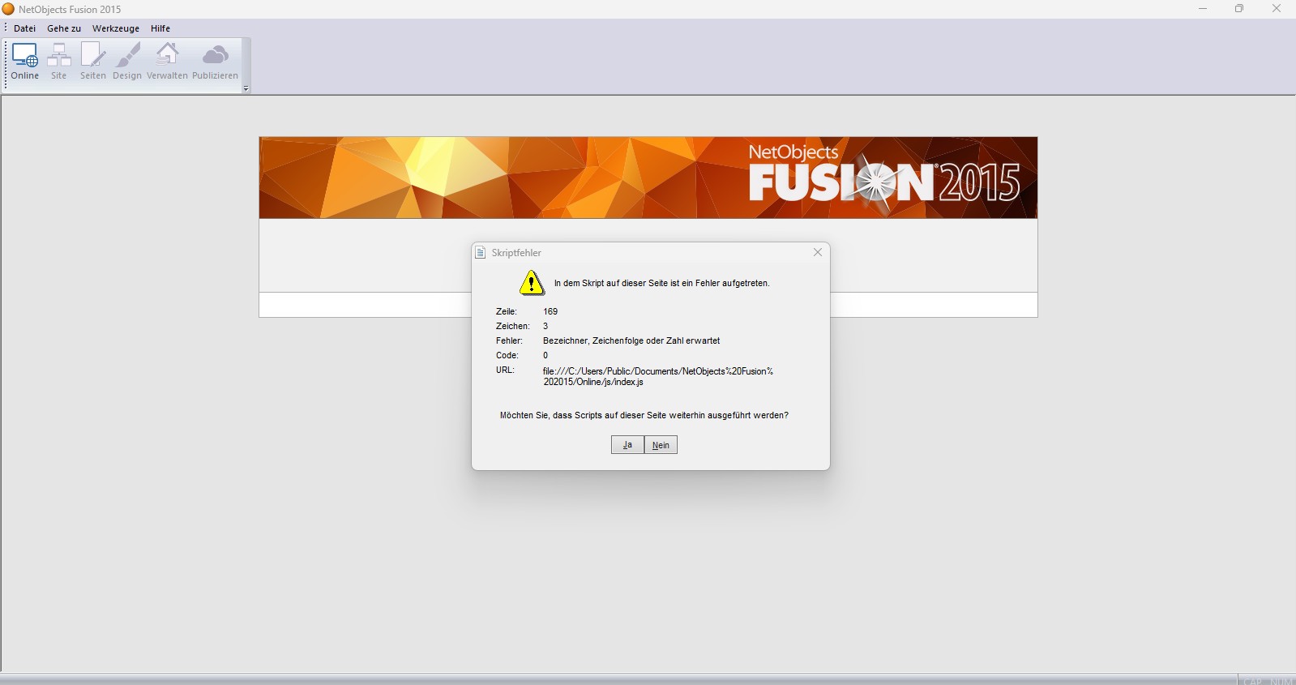This screenshot has width=1296, height=685.
Task: Click the NetObjects Fusion title bar logo
Action: [x=8, y=9]
